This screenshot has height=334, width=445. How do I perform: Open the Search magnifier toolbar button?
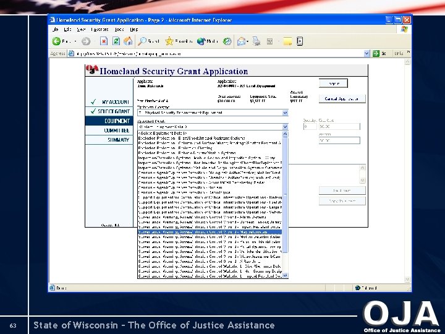pos(148,41)
